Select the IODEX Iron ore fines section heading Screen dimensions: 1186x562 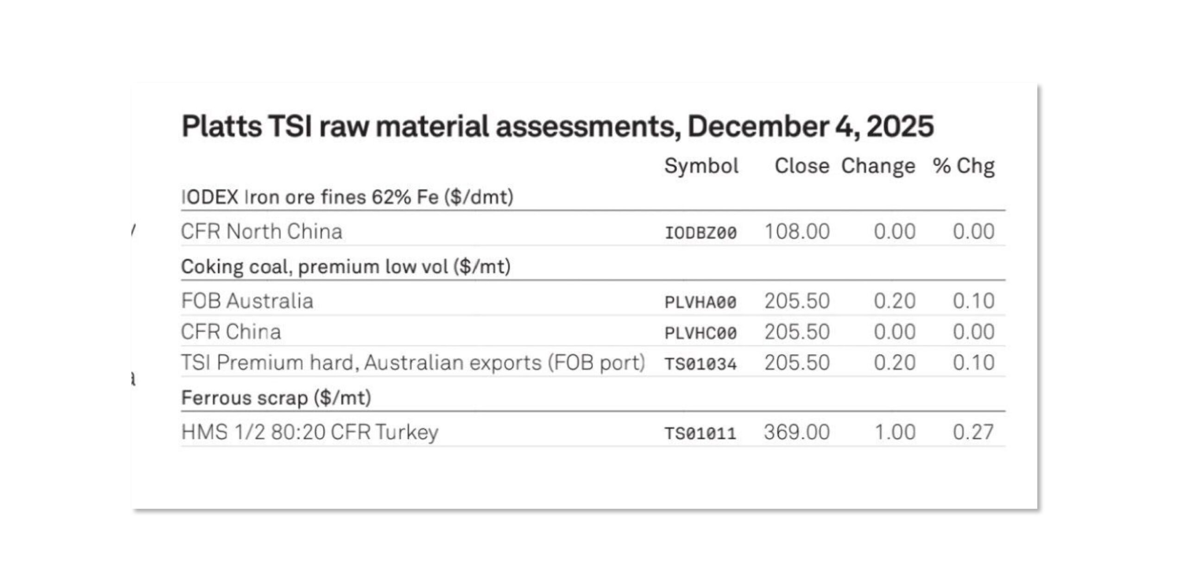pos(347,197)
